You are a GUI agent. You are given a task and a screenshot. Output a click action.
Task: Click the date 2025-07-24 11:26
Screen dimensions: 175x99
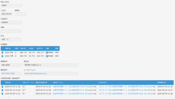tap(13, 86)
